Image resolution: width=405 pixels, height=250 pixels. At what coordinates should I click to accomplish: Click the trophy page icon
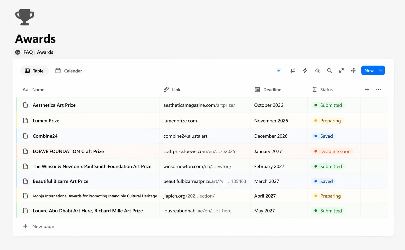pyautogui.click(x=25, y=17)
